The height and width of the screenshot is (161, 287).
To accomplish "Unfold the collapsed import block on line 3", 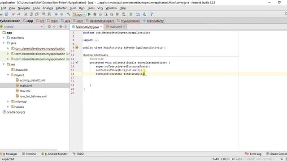I will click(x=96, y=40).
